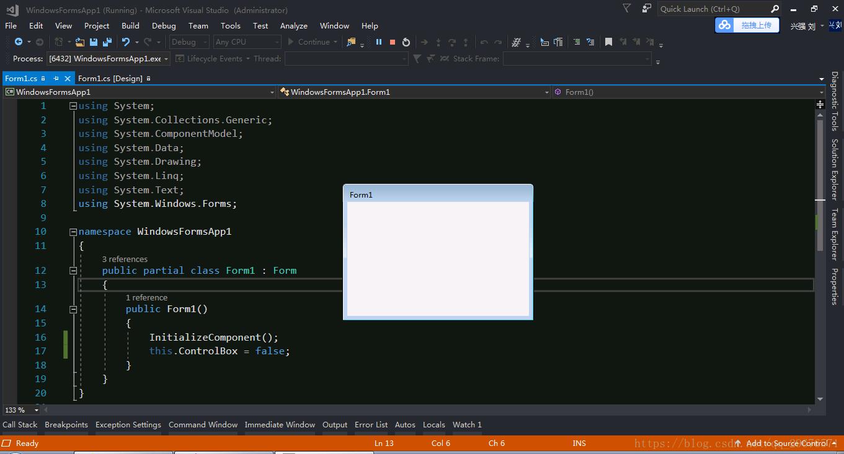Pause the debugging session (Break All)

378,42
